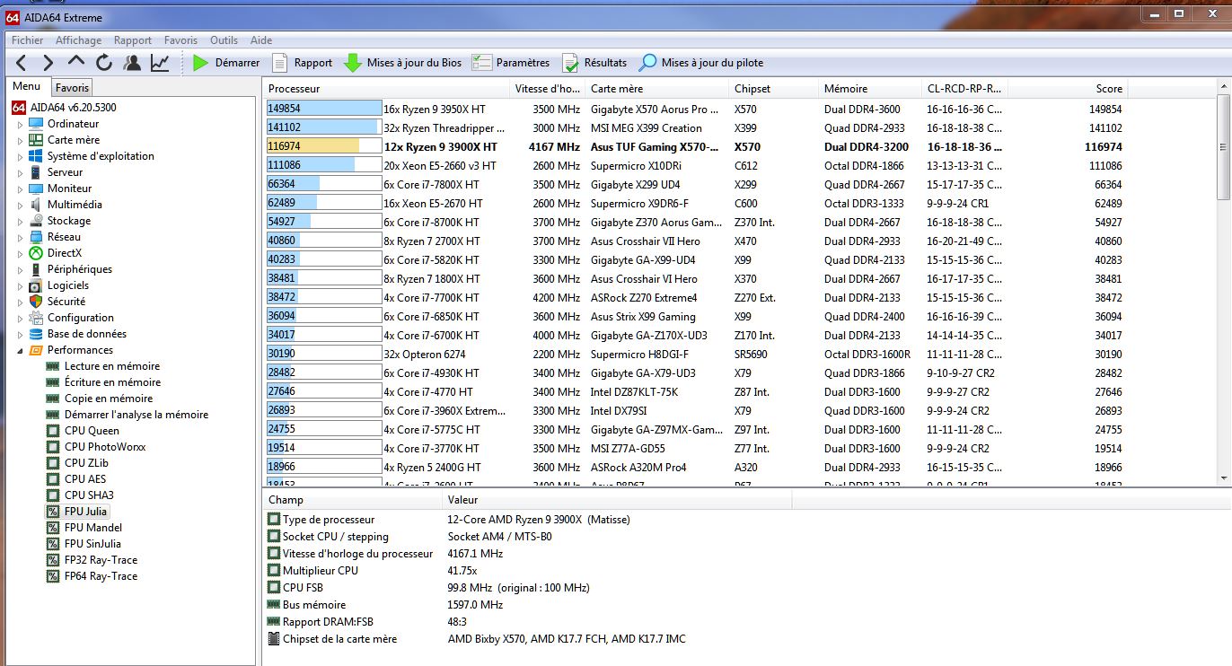Switch to the Favoris tab in the sidebar
This screenshot has width=1232, height=666.
coord(72,88)
